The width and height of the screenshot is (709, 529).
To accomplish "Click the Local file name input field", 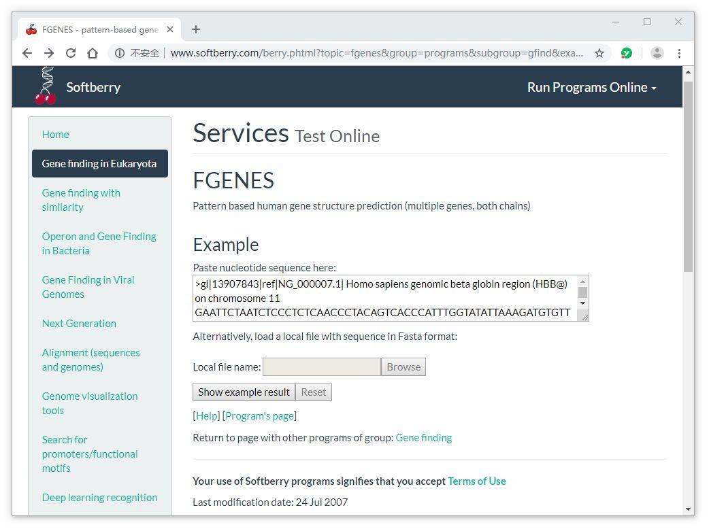I will tap(321, 366).
